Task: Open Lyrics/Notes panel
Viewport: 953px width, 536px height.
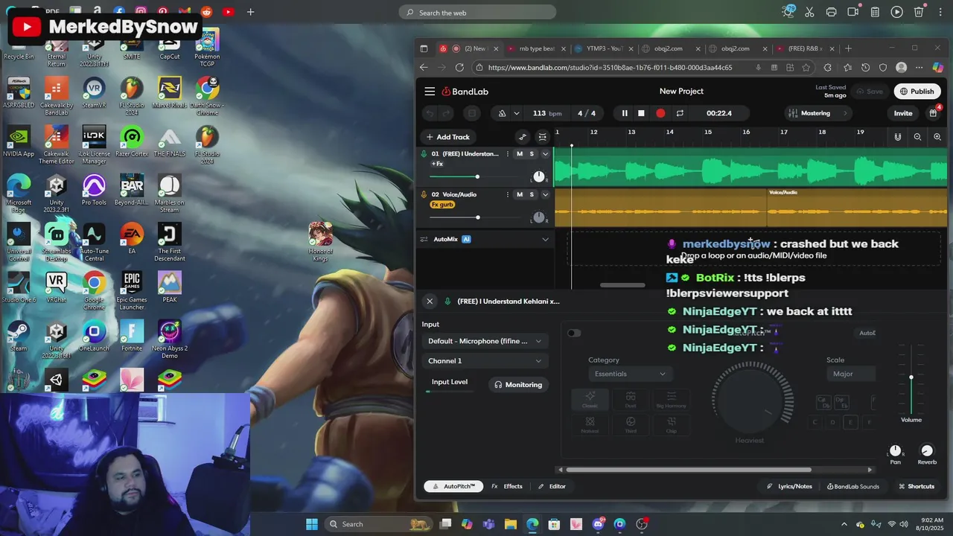Action: pos(789,486)
